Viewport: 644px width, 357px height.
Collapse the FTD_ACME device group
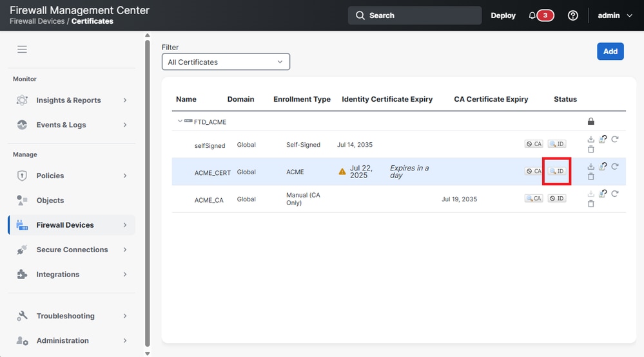click(x=181, y=122)
